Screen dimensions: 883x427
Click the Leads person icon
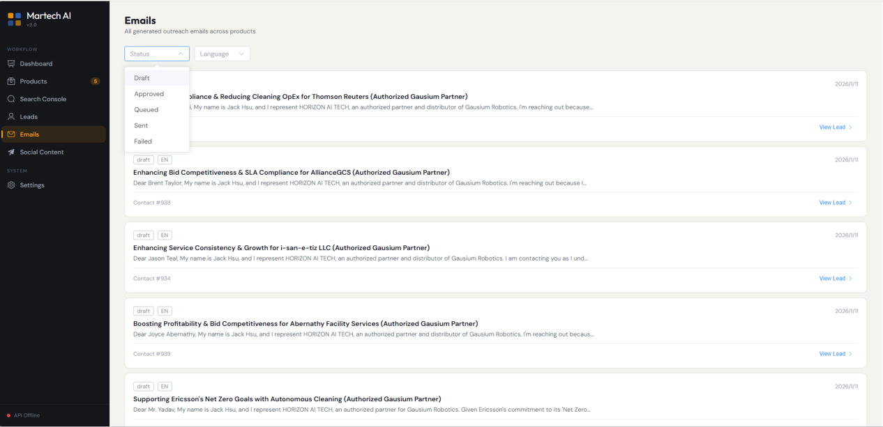tap(11, 116)
